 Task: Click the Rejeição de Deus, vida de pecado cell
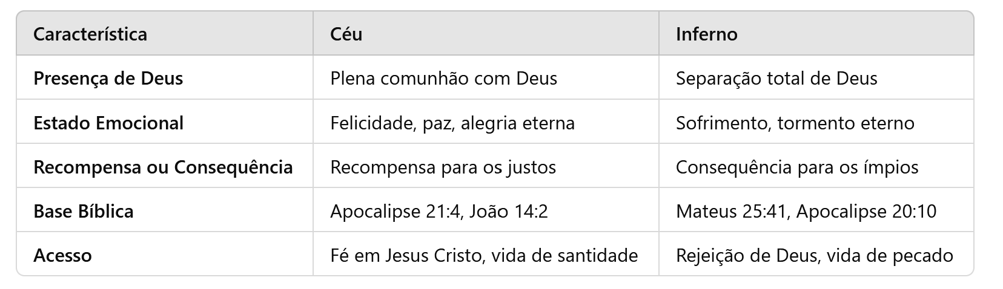(x=815, y=255)
